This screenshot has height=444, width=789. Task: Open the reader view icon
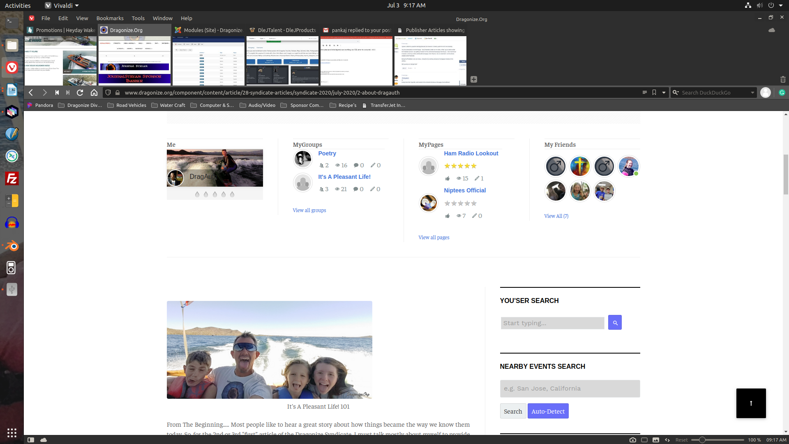click(645, 93)
